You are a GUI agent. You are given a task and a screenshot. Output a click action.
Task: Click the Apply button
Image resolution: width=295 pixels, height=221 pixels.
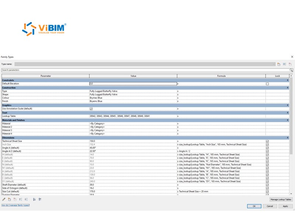285,206
